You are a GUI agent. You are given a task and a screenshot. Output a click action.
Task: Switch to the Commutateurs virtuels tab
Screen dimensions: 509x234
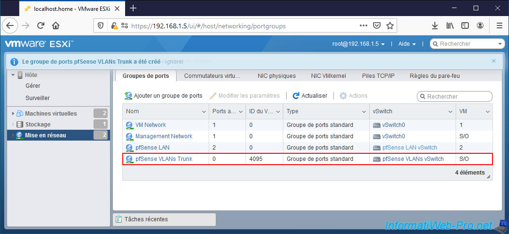click(212, 75)
